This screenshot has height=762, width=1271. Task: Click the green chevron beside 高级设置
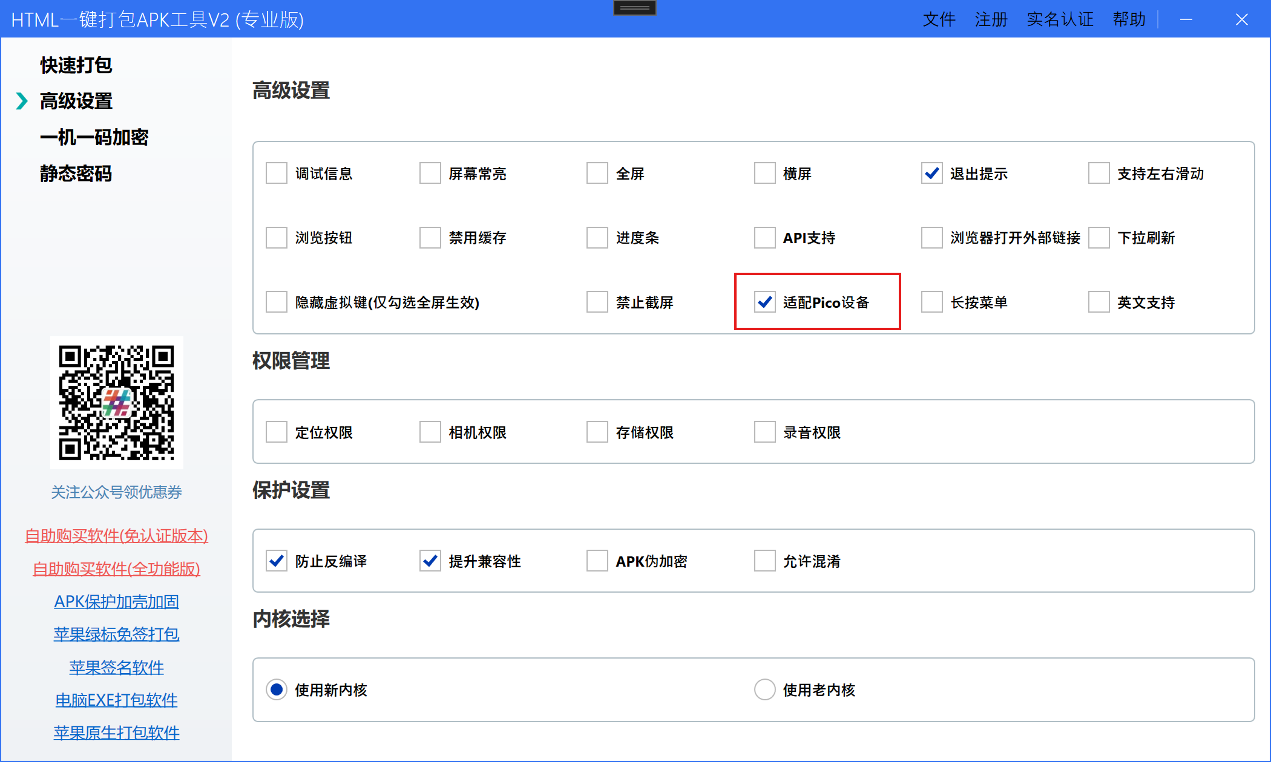coord(22,101)
